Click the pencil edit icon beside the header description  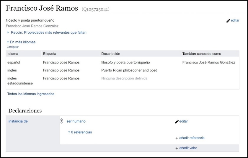tap(228, 21)
